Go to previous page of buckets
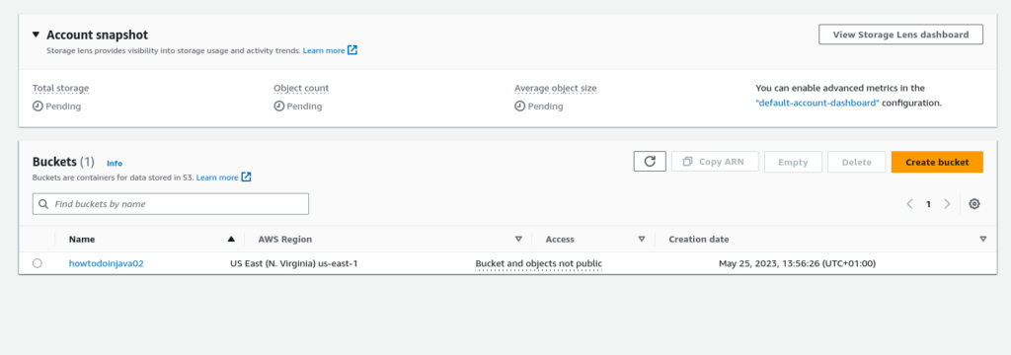The height and width of the screenshot is (355, 1011). pyautogui.click(x=909, y=203)
